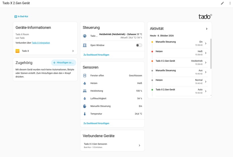The width and height of the screenshot is (233, 157).
Task: Open Heizbetrieb activity entry chevron
Action: click(x=206, y=63)
